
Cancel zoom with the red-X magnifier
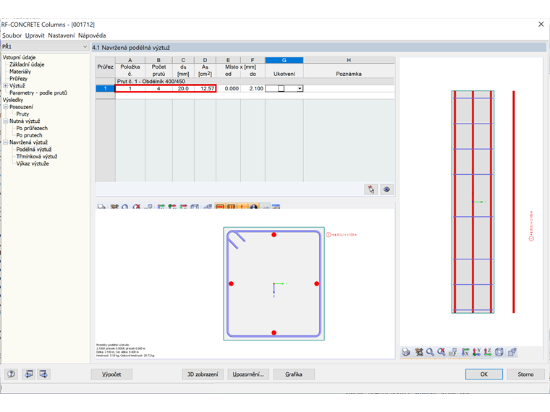point(441,352)
